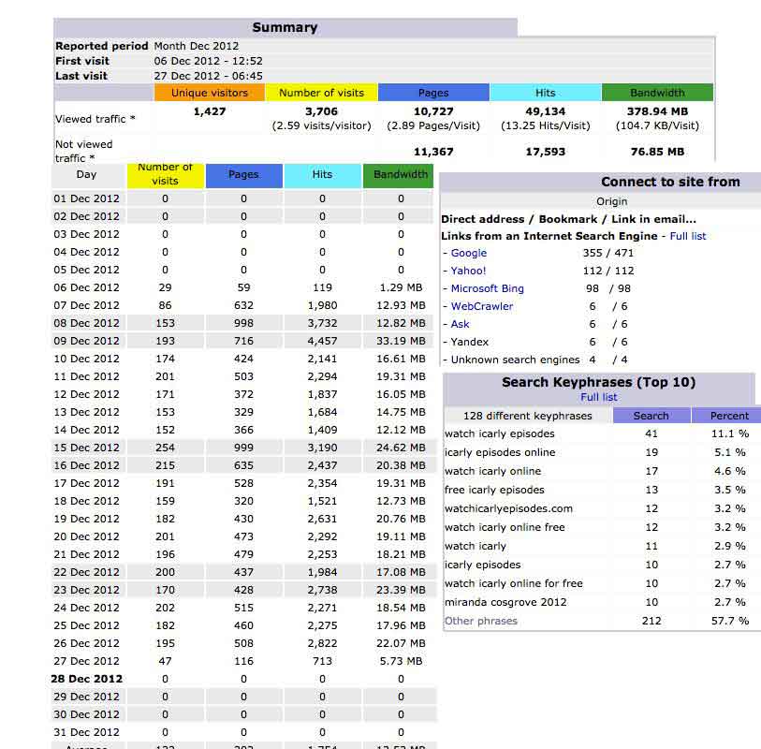The image size is (761, 749).
Task: Click the Day column header
Action: click(86, 175)
